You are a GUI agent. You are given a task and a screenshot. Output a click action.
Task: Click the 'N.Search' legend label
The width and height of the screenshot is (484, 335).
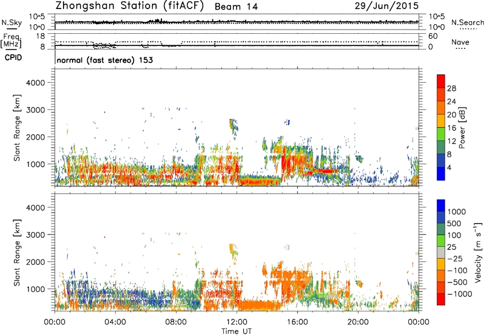(467, 22)
